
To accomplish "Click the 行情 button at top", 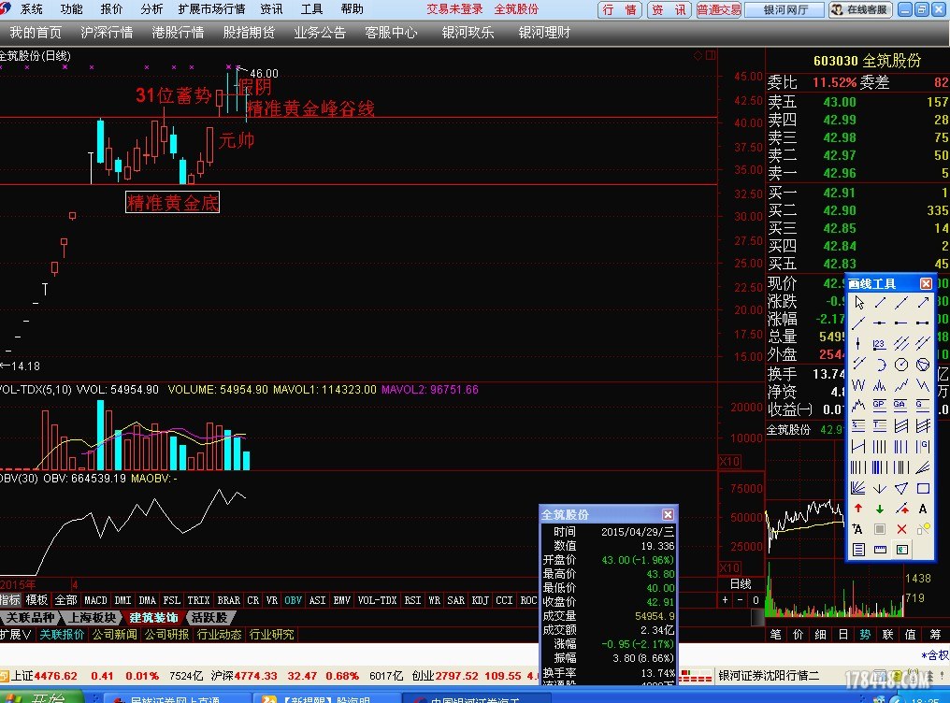I will pyautogui.click(x=620, y=9).
